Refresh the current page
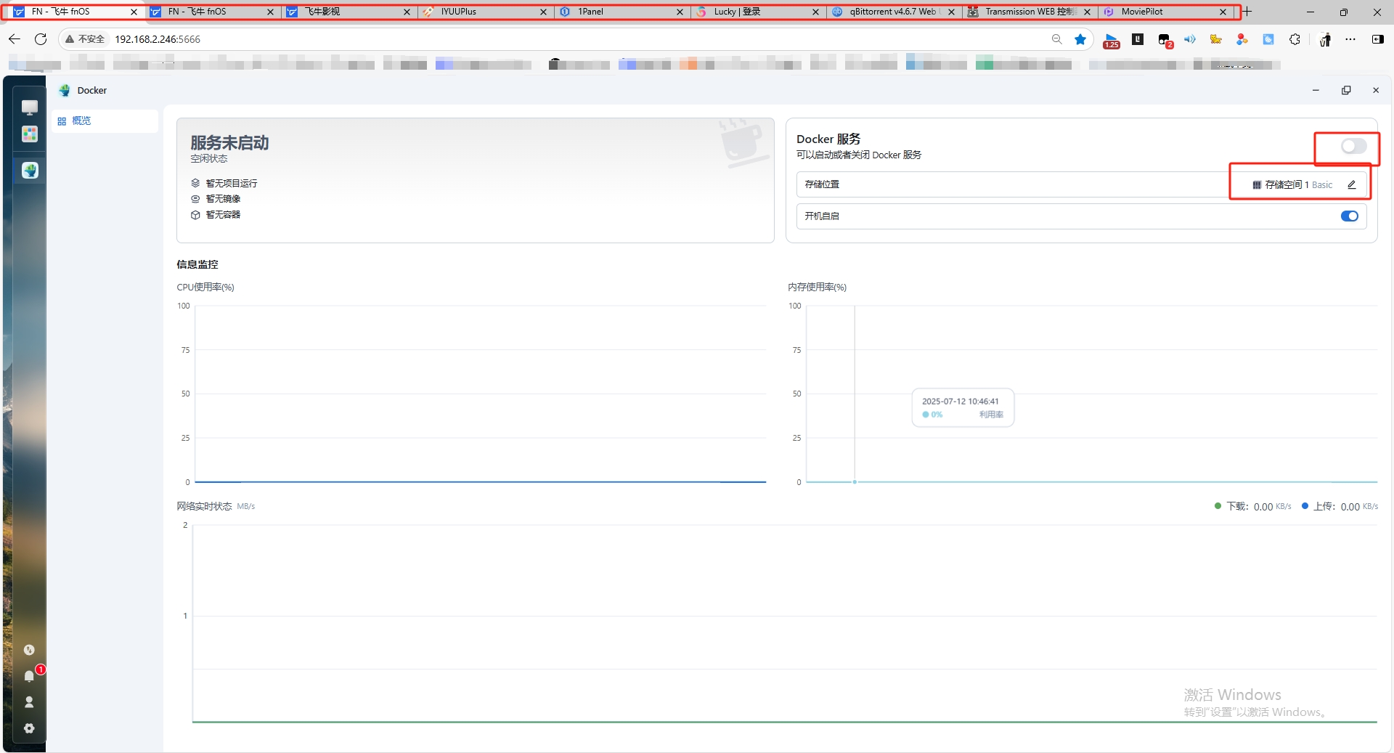 tap(41, 39)
